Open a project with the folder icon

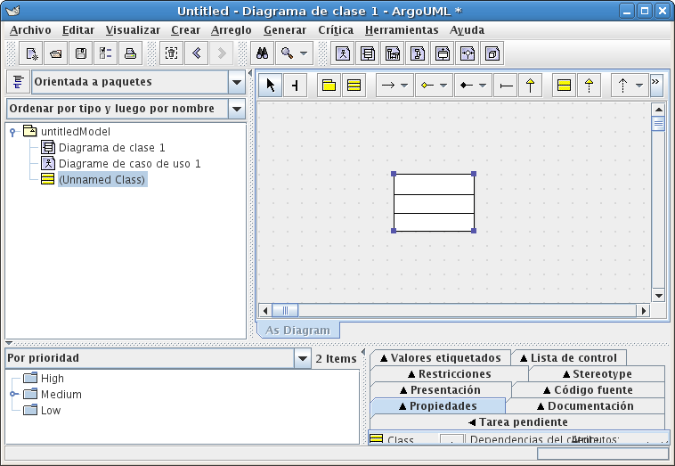pyautogui.click(x=56, y=53)
